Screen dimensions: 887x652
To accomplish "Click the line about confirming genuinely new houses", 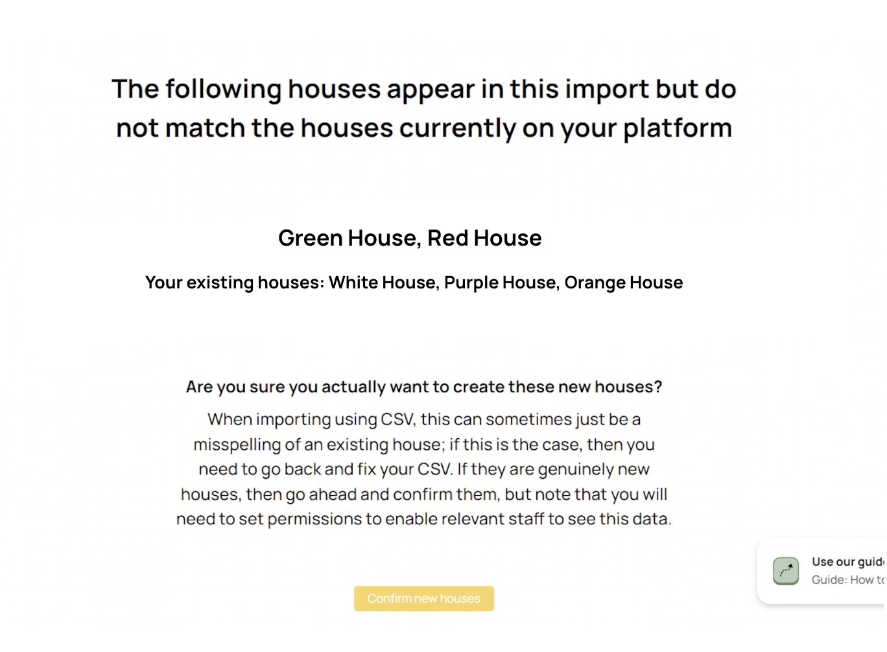I will pos(424,495).
